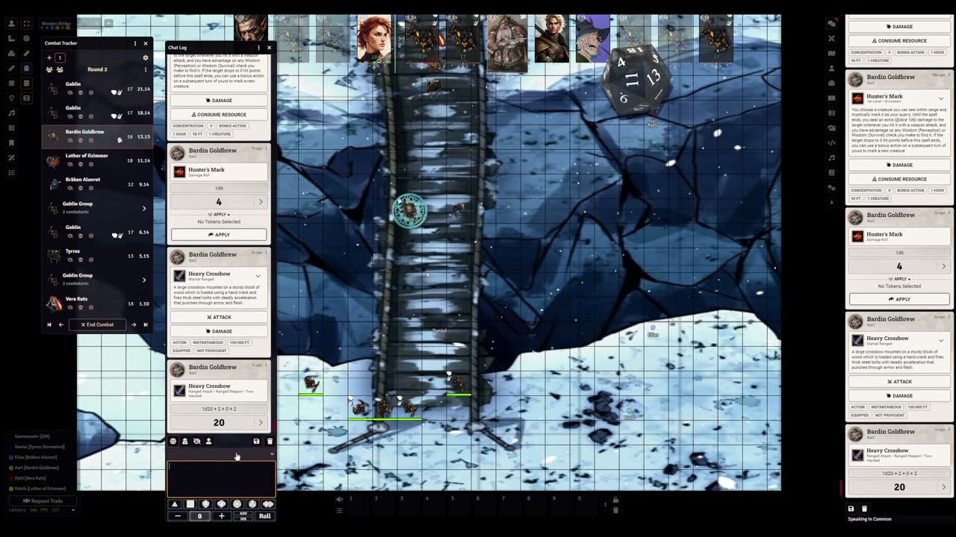
Task: Open the Chat Messages sidebar tab
Action: pos(832,24)
